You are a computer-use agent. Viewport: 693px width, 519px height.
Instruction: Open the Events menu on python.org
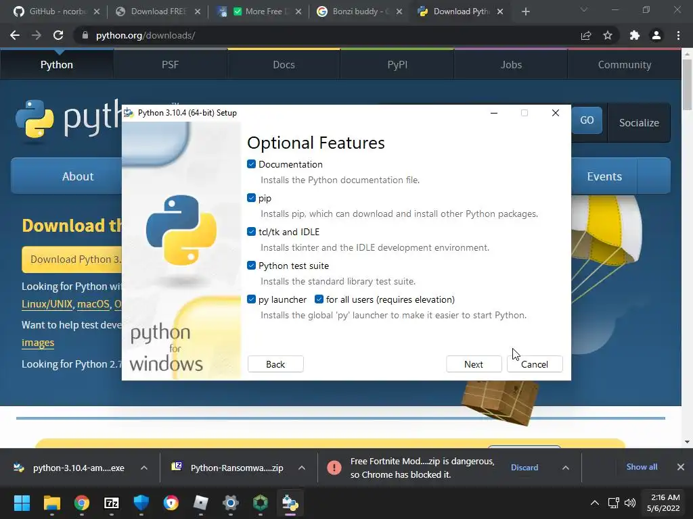pyautogui.click(x=604, y=176)
